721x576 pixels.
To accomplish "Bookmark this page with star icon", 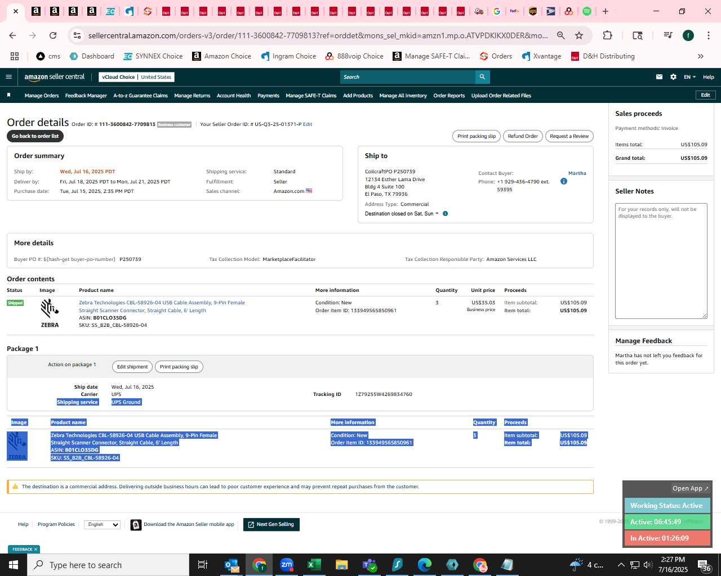I will pyautogui.click(x=579, y=35).
